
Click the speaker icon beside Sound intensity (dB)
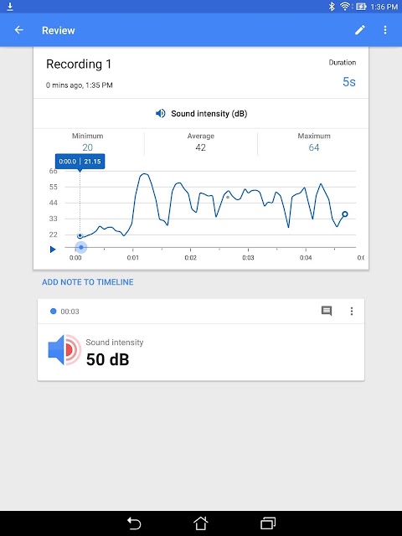[x=160, y=114]
